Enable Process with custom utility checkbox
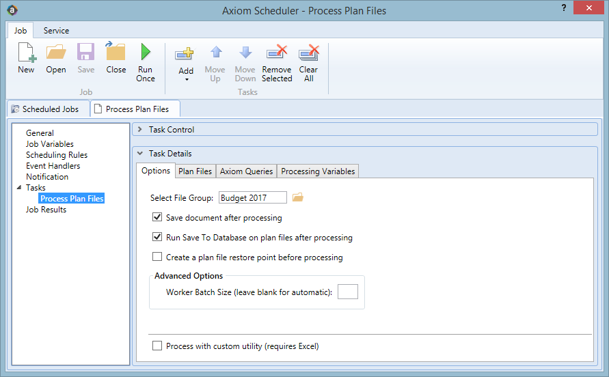The height and width of the screenshot is (377, 609). [157, 346]
